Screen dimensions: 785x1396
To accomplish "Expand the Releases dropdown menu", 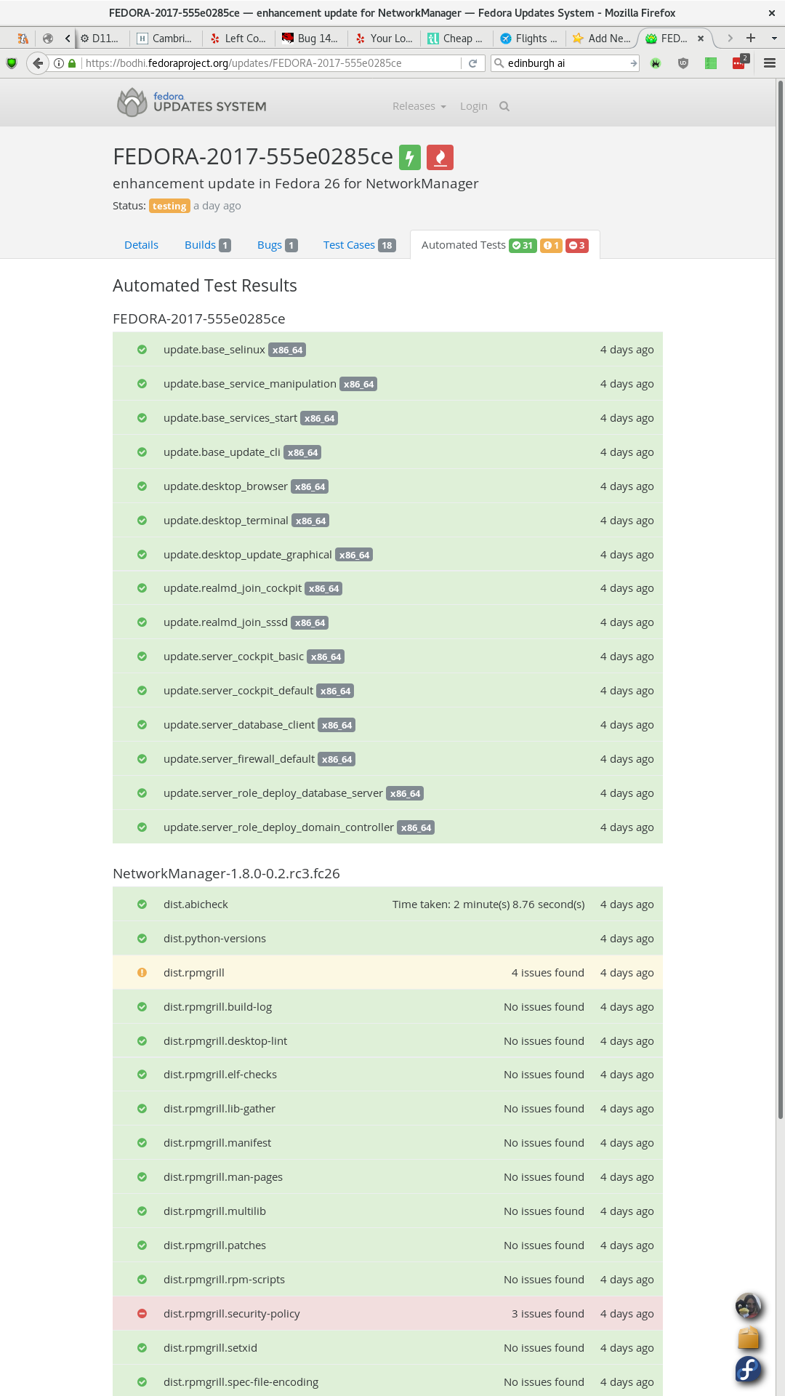I will (419, 106).
